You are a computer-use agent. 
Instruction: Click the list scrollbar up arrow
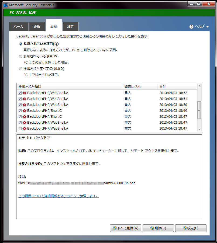[199, 86]
